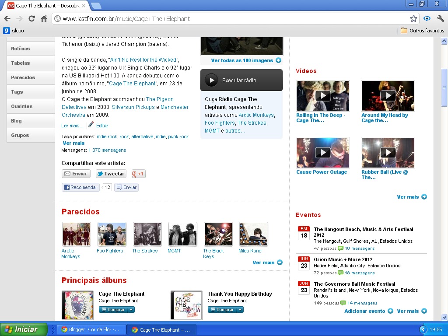
Task: Open the Ouvintes sidebar tab
Action: click(x=31, y=106)
